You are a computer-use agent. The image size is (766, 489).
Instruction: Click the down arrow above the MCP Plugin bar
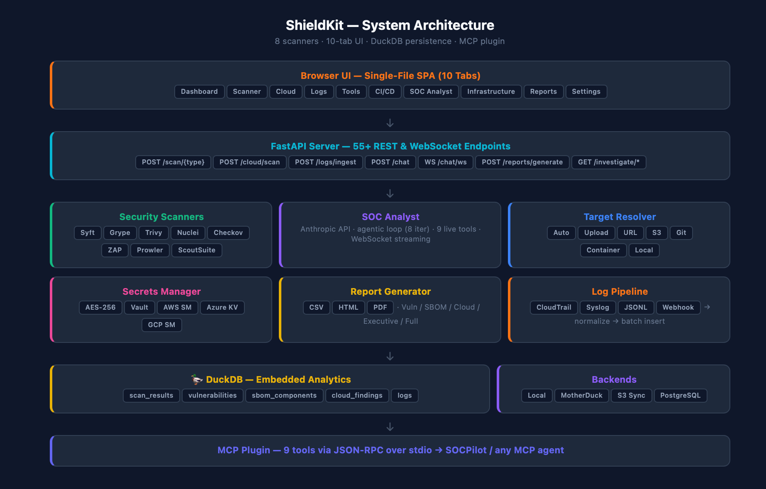390,427
